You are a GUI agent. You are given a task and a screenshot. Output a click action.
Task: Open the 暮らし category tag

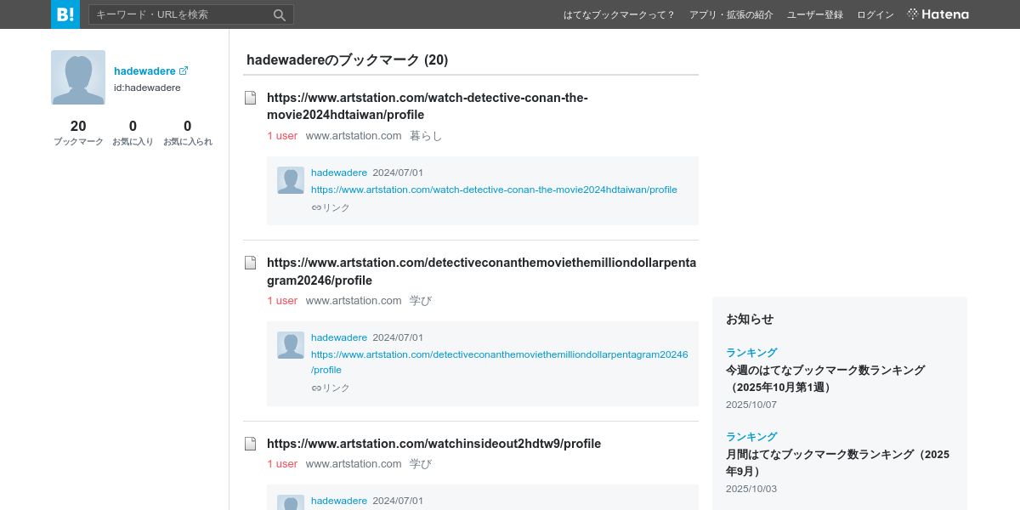pos(426,136)
